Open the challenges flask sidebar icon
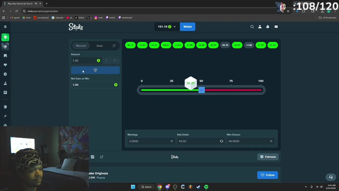Viewport: 339px width, 191px height. [5, 83]
